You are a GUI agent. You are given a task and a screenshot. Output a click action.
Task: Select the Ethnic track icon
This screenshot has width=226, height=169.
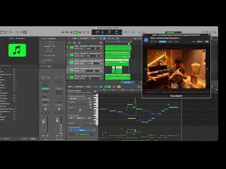(x=72, y=77)
